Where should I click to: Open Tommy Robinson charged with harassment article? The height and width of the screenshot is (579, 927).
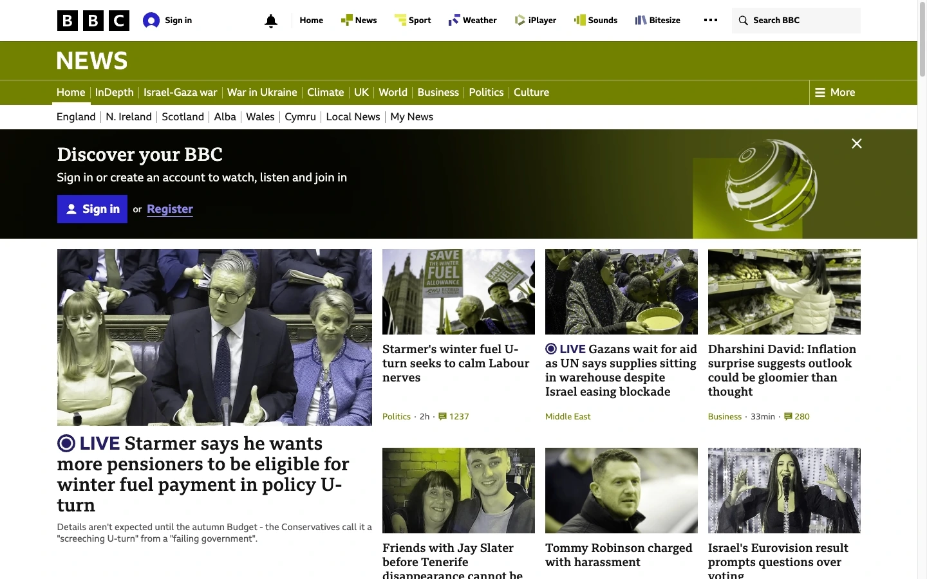tap(619, 555)
